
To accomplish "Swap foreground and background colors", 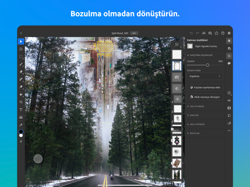I will point(21,141).
